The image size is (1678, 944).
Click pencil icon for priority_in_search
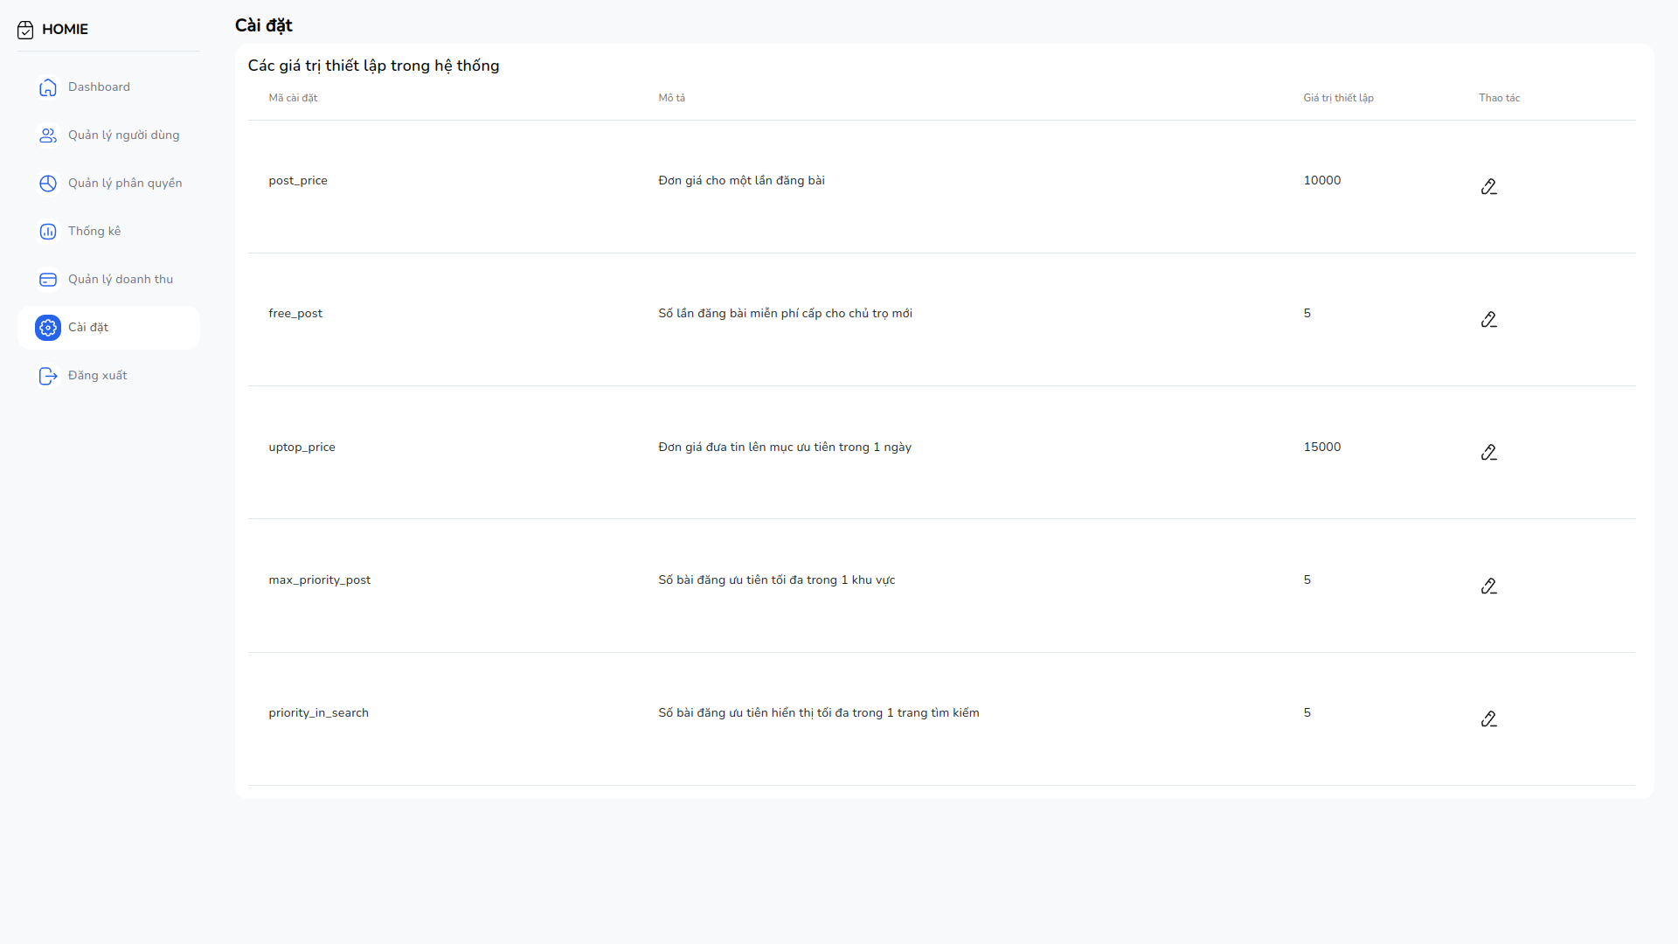point(1488,718)
